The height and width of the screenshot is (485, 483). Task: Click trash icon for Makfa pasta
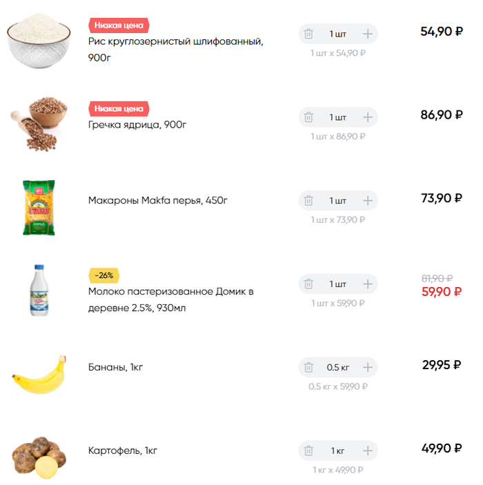[309, 201]
